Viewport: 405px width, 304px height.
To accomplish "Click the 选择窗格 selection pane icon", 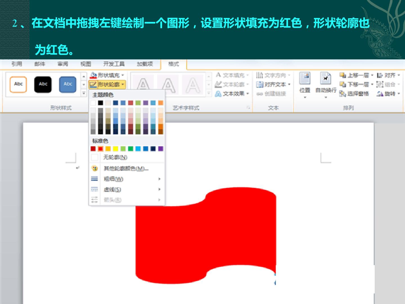I will click(x=342, y=94).
